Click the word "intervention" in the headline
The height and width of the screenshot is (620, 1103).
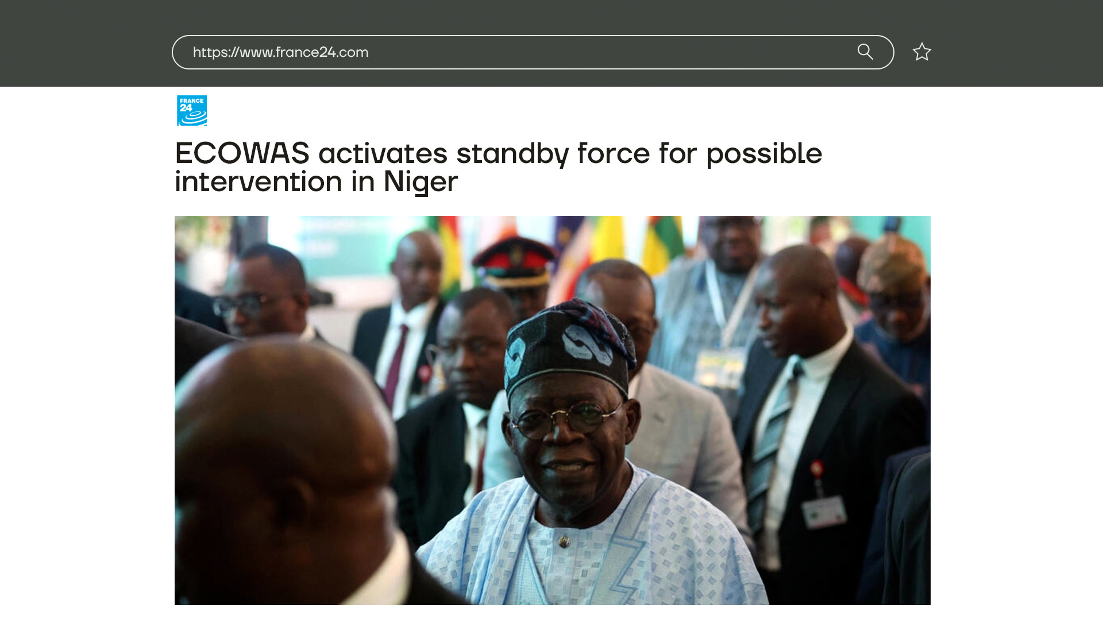(x=259, y=182)
